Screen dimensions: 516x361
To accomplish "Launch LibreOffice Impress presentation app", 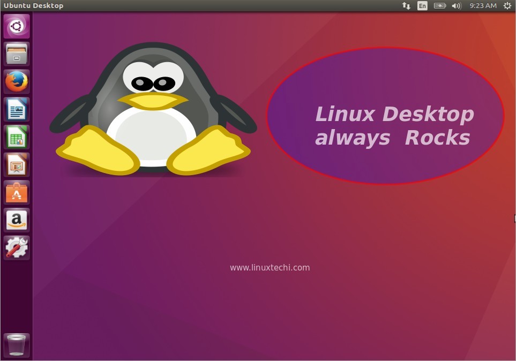I will click(x=17, y=164).
